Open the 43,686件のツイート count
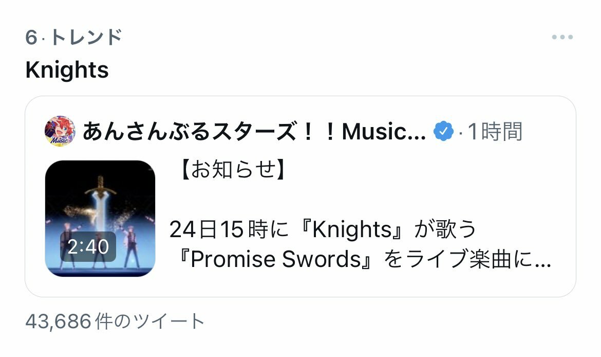Image resolution: width=601 pixels, height=357 pixels. 115,322
